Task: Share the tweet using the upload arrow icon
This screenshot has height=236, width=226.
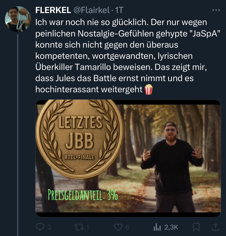Action: click(x=215, y=227)
